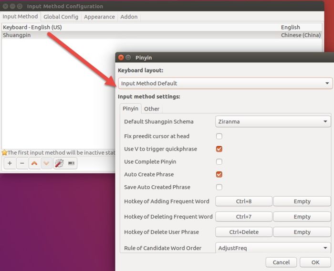Image resolution: width=334 pixels, height=271 pixels.
Task: Open configure tool for selected input method
Action: point(59,163)
